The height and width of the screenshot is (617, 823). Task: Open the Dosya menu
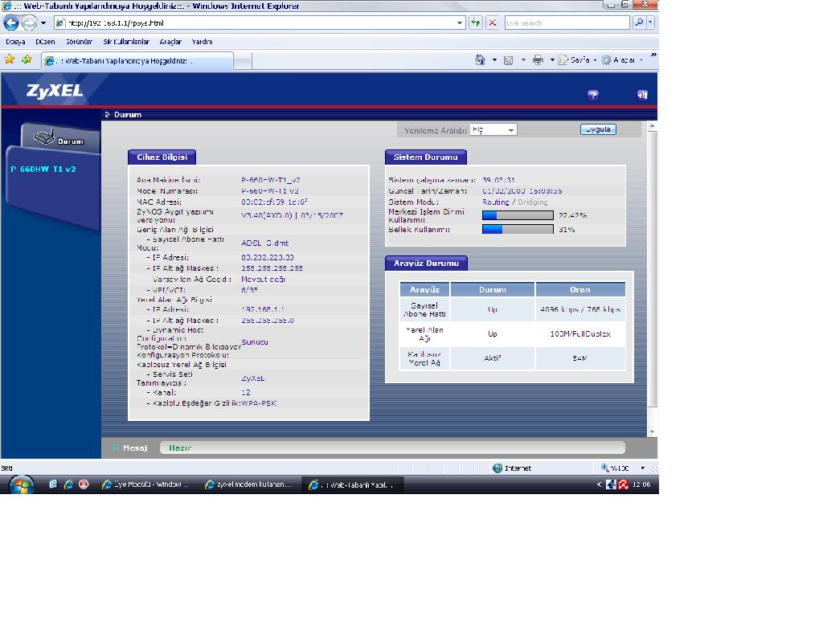(x=16, y=42)
